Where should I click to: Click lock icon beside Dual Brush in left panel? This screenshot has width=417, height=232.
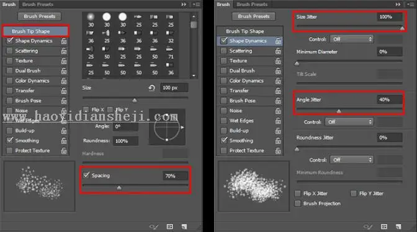click(x=64, y=71)
